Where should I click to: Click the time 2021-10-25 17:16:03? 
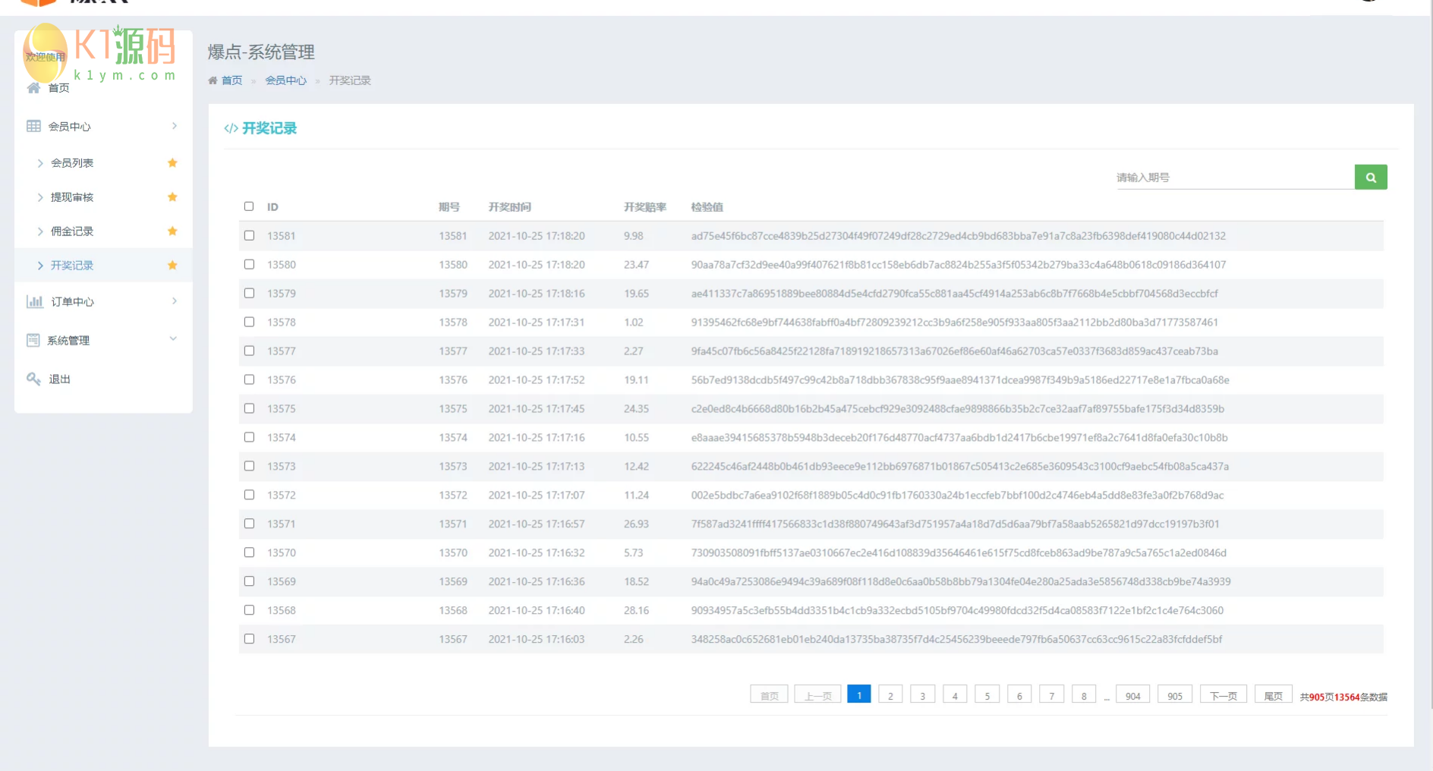click(537, 640)
